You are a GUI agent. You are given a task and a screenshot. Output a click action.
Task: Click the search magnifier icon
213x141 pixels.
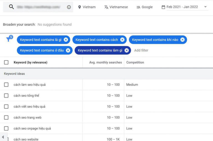11,7
